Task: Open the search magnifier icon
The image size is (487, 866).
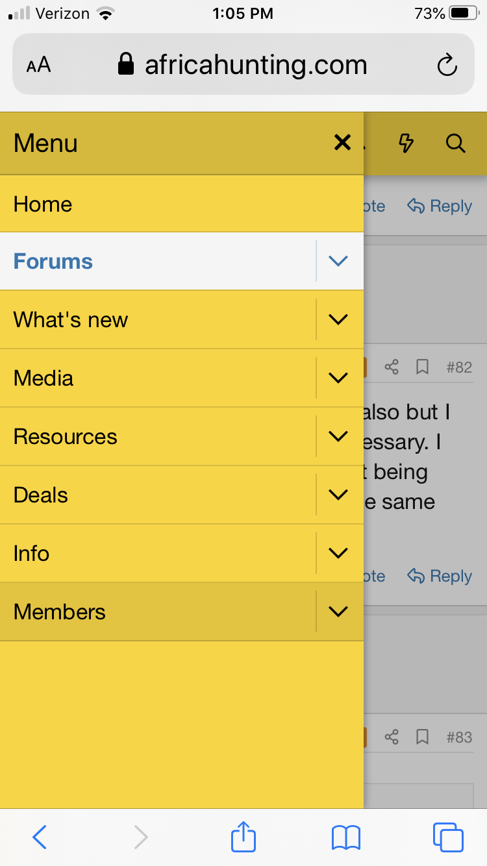Action: click(456, 143)
